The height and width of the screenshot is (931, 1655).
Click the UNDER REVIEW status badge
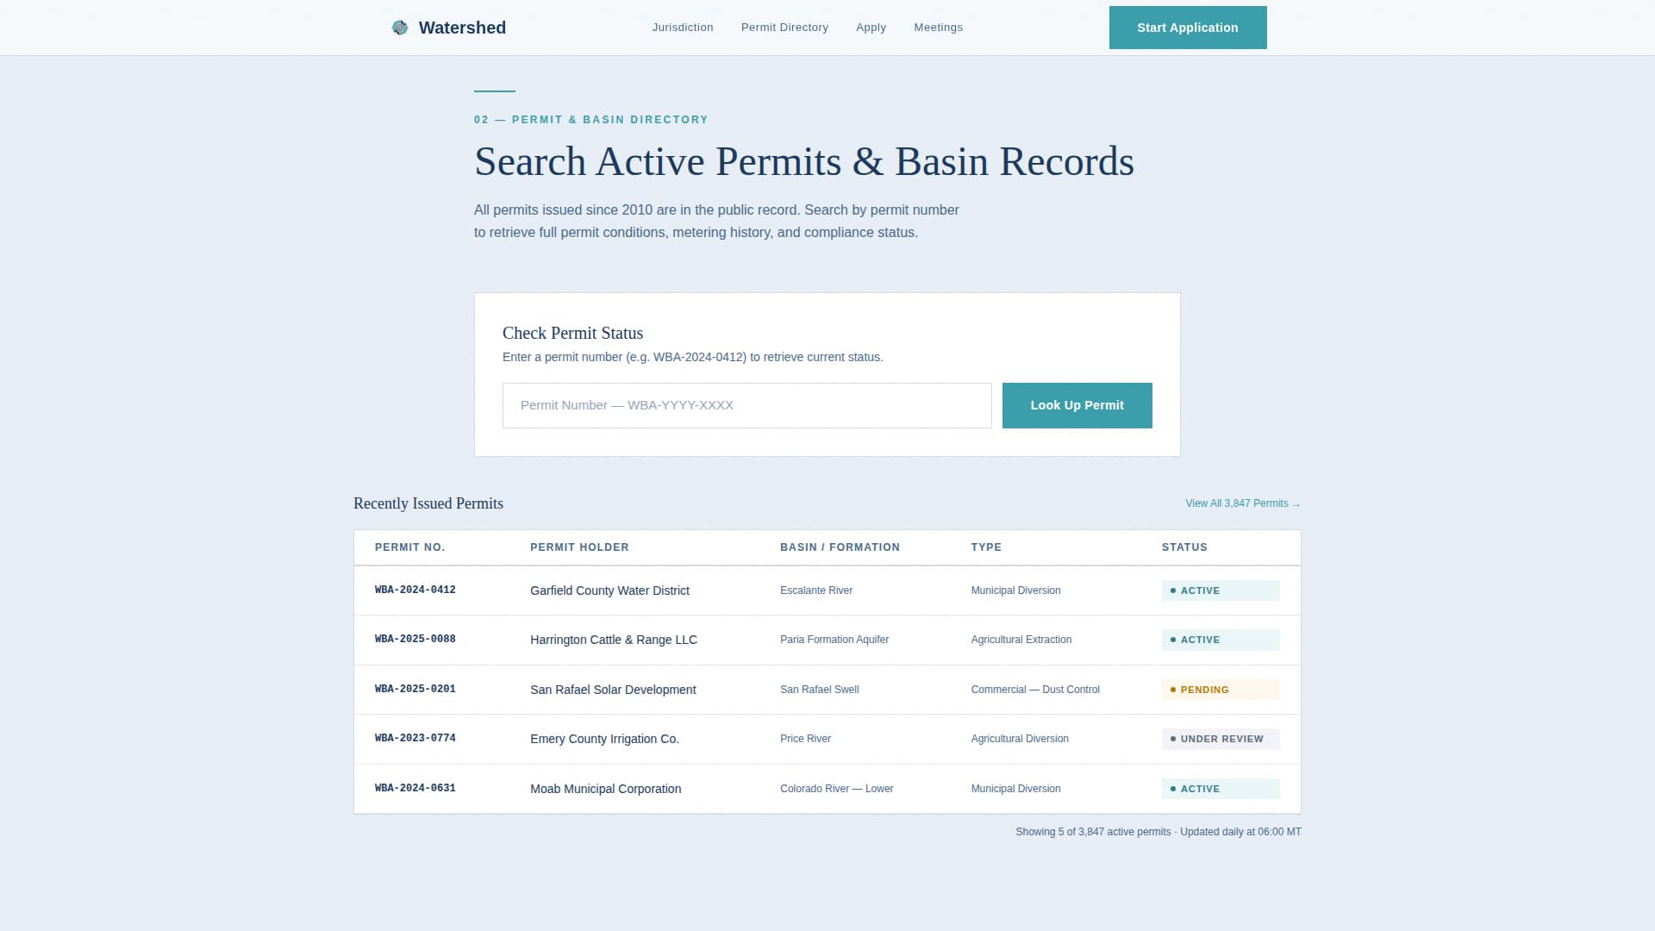click(x=1221, y=739)
